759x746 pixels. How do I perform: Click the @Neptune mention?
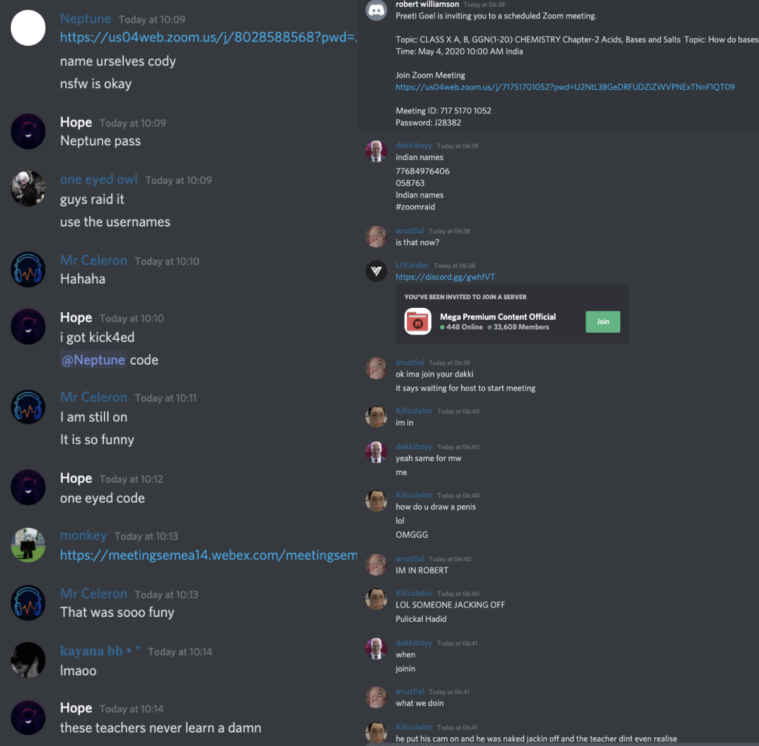click(x=93, y=360)
